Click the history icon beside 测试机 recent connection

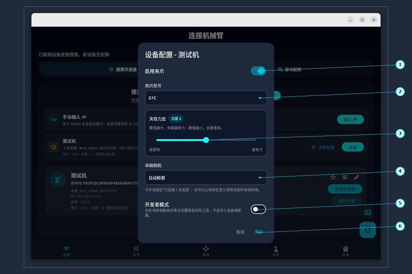[54, 147]
